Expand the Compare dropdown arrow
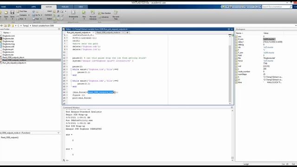Image resolution: width=297 pixels, height=167 pixels. click(29, 15)
